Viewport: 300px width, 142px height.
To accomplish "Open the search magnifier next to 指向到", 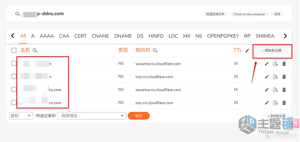I will 155,50.
